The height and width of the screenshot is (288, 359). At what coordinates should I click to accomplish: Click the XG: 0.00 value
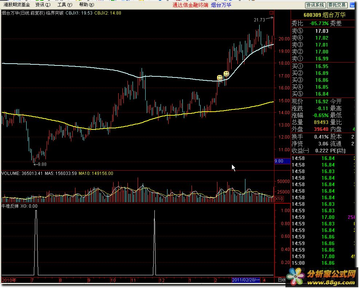pos(29,206)
